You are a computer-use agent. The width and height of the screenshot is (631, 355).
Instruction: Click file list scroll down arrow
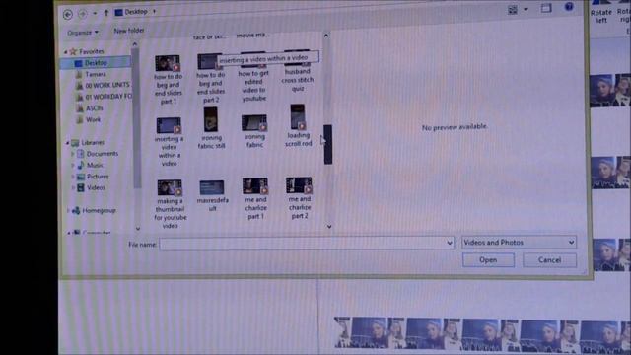tap(328, 227)
